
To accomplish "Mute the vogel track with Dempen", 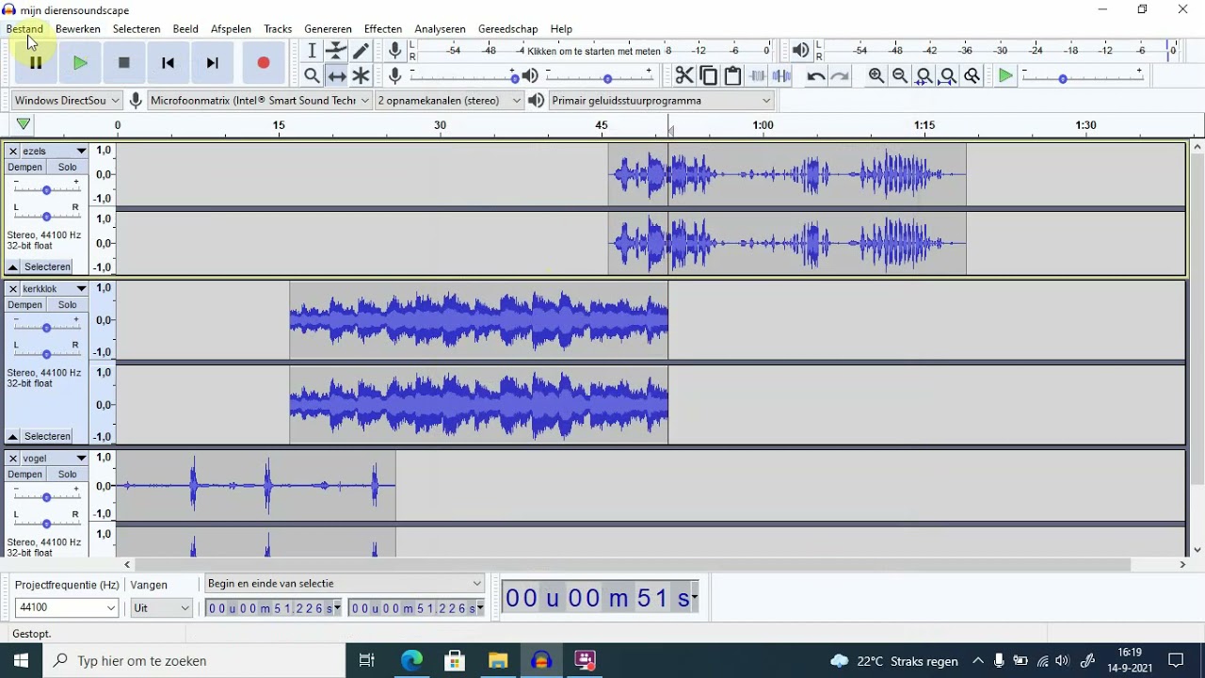I will [x=25, y=475].
